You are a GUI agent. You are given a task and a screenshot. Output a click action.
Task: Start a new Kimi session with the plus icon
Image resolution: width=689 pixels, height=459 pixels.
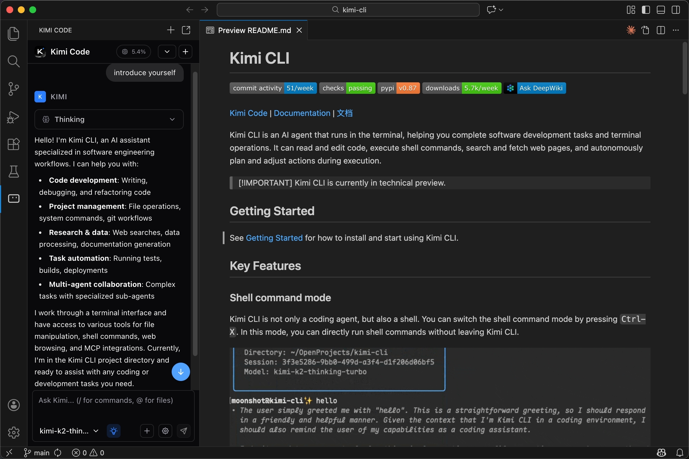[185, 52]
